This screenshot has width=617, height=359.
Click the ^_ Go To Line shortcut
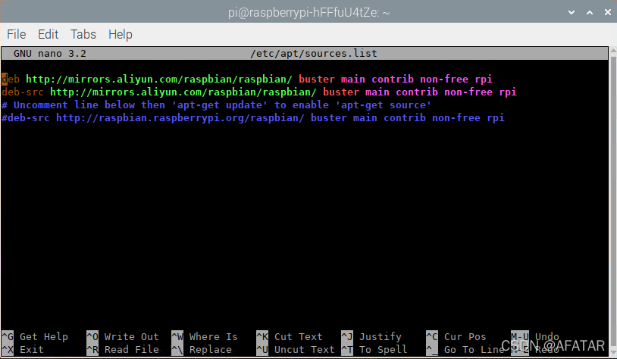pyautogui.click(x=465, y=350)
